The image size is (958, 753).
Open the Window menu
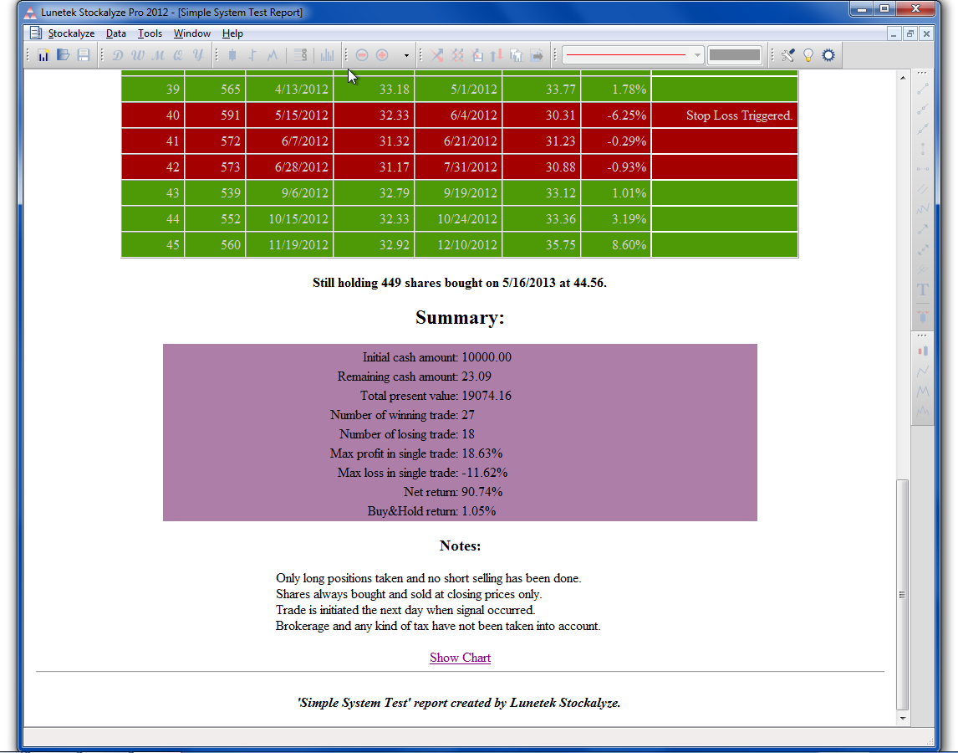tap(192, 33)
